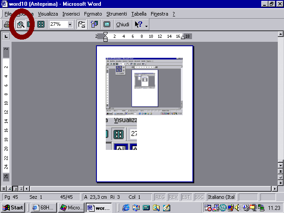Open the Inserisci menu
The width and height of the screenshot is (284, 213).
(x=71, y=14)
